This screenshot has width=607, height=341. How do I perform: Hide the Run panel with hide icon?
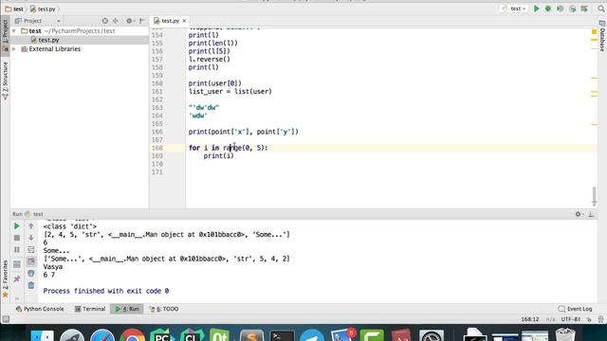pos(591,214)
